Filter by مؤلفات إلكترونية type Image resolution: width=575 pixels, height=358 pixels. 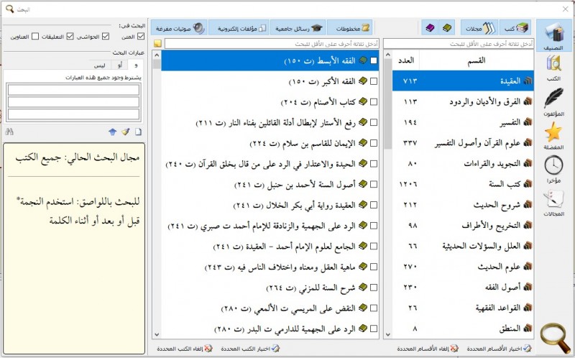(239, 28)
